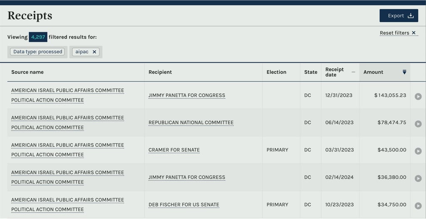426x219 pixels.
Task: Click the Reset filters link
Action: coord(394,33)
